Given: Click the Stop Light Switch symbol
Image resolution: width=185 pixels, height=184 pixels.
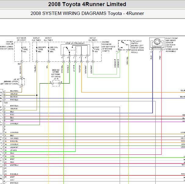Looking at the screenshot, I should click(x=124, y=45).
